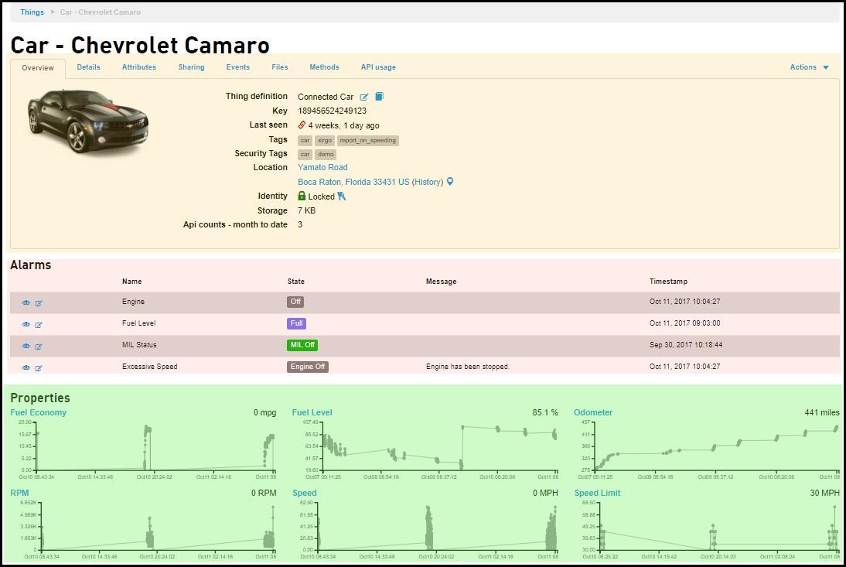Go to the Events tab
Viewport: 846px width, 567px height.
pos(238,67)
